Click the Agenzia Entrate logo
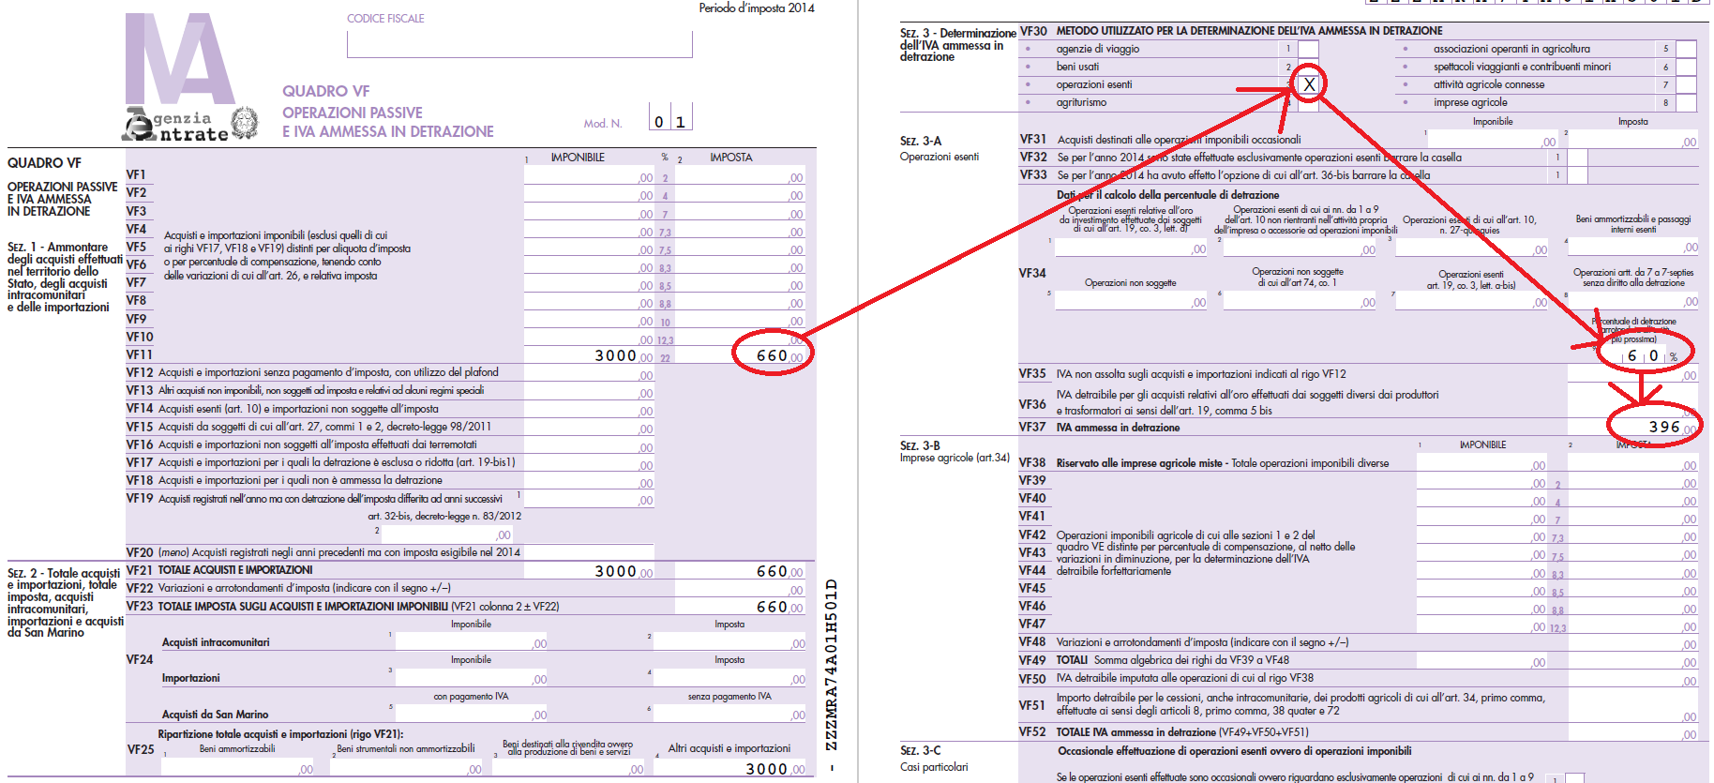 tap(176, 126)
